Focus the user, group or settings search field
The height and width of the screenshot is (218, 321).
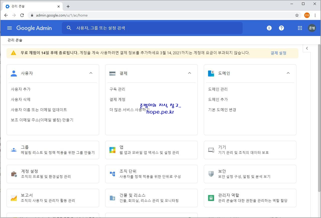click(152, 28)
